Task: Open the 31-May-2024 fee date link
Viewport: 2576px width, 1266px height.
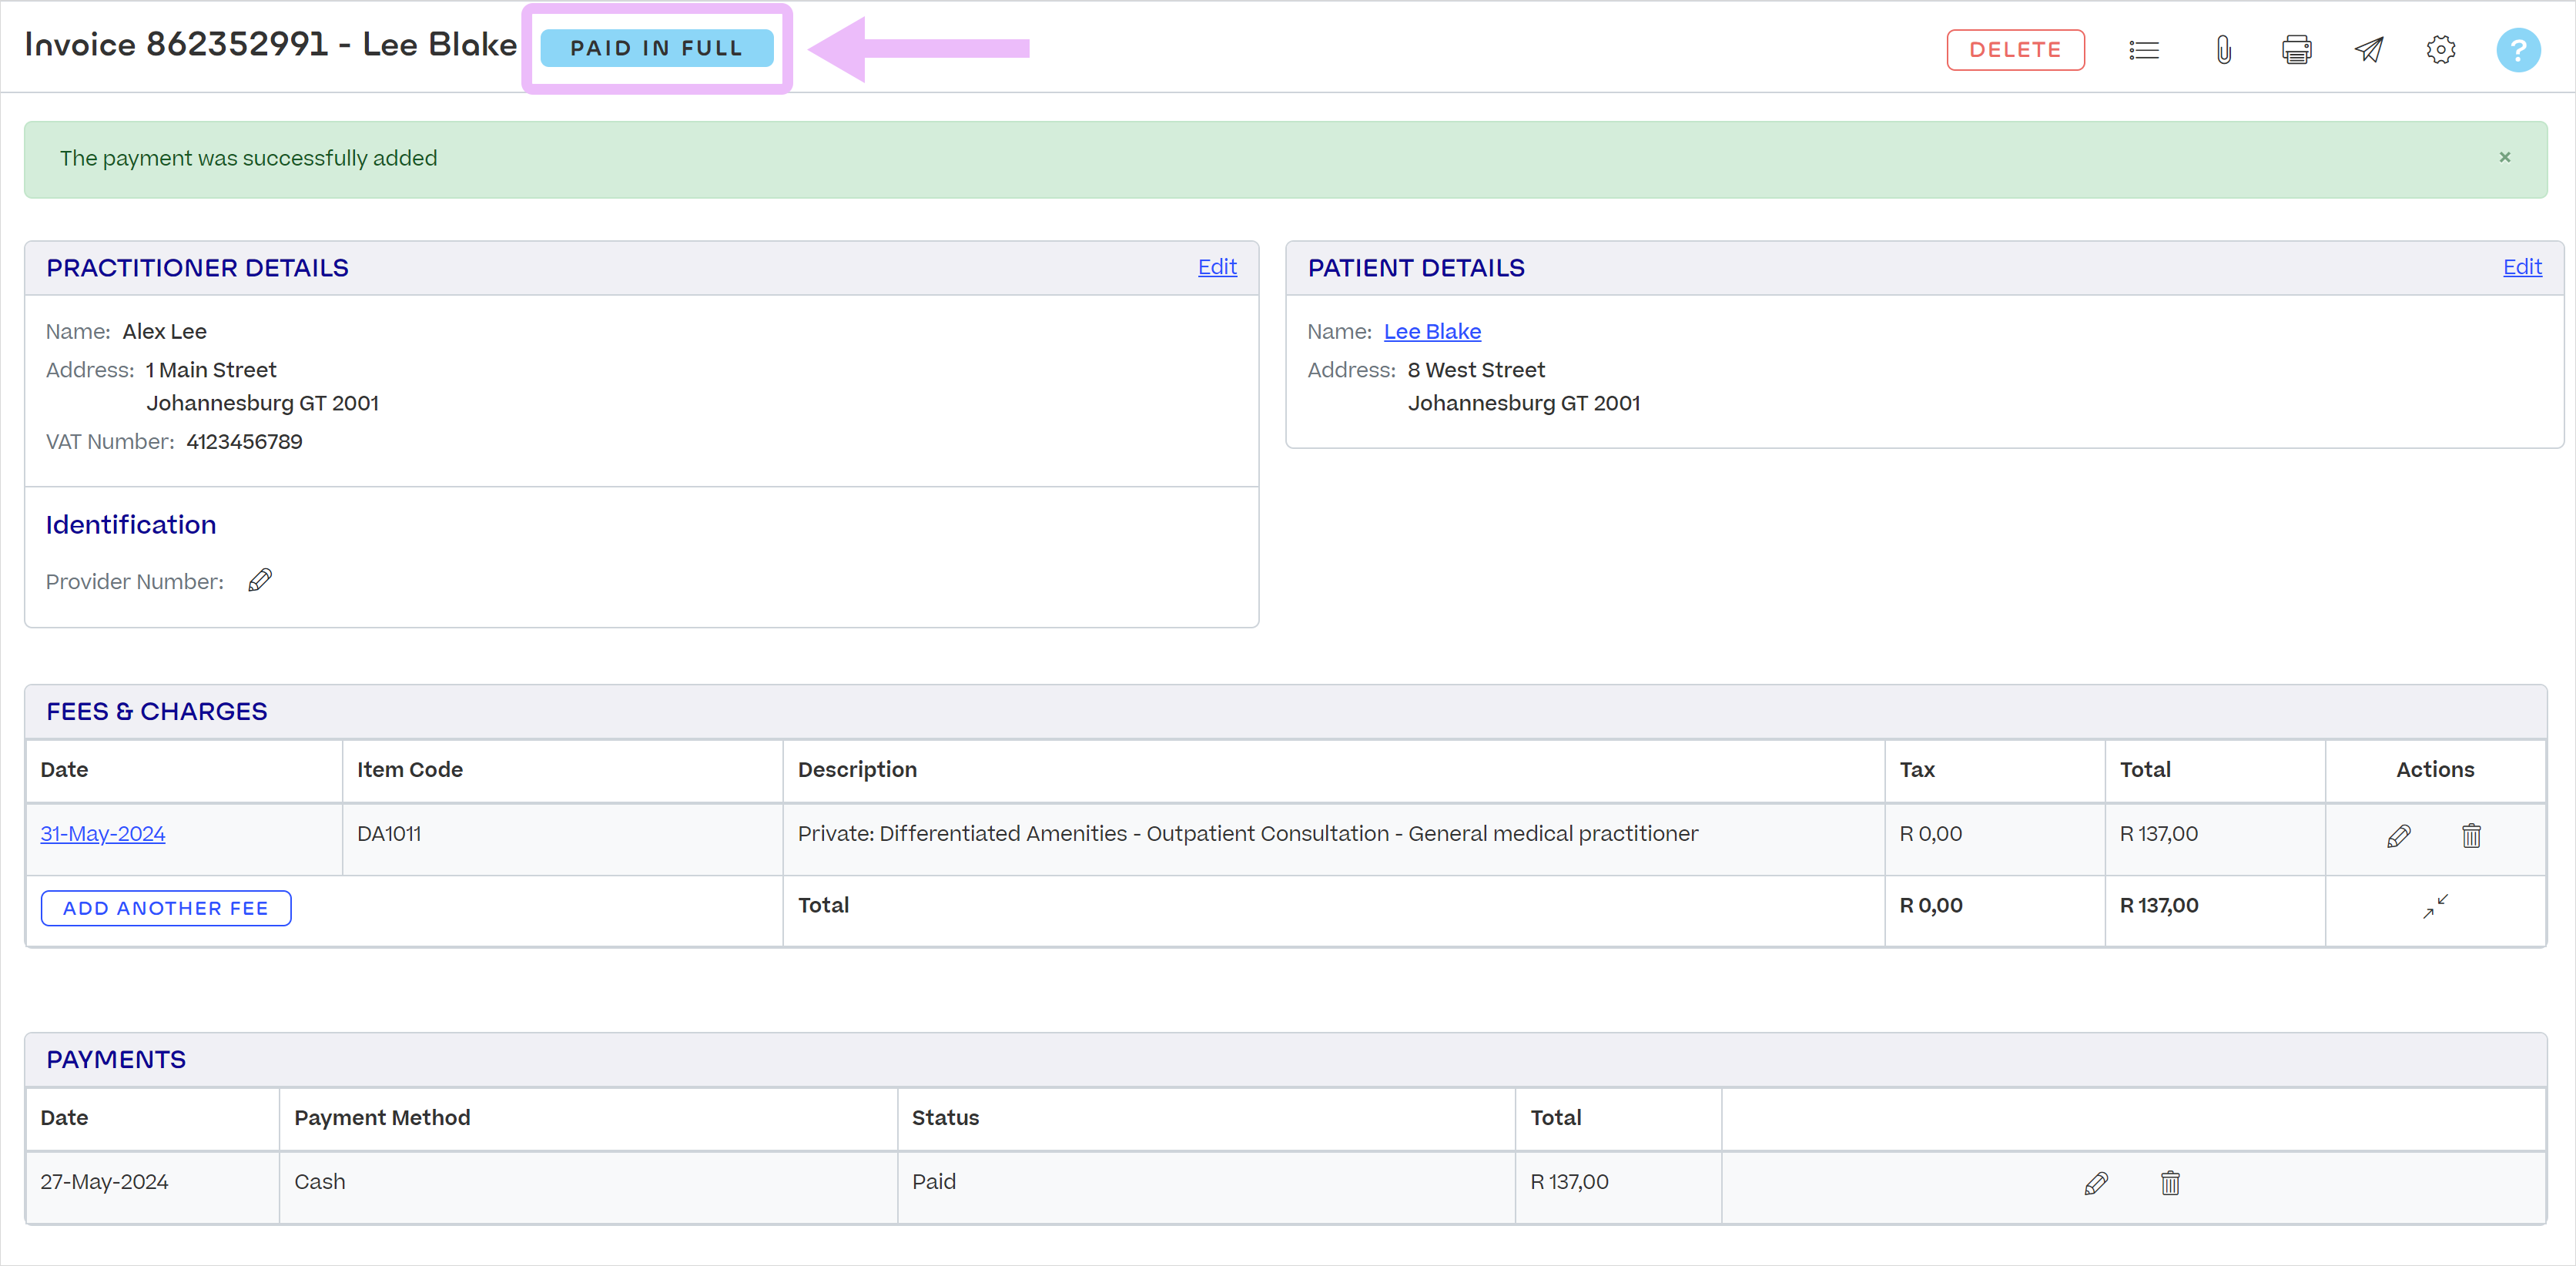Action: tap(103, 833)
